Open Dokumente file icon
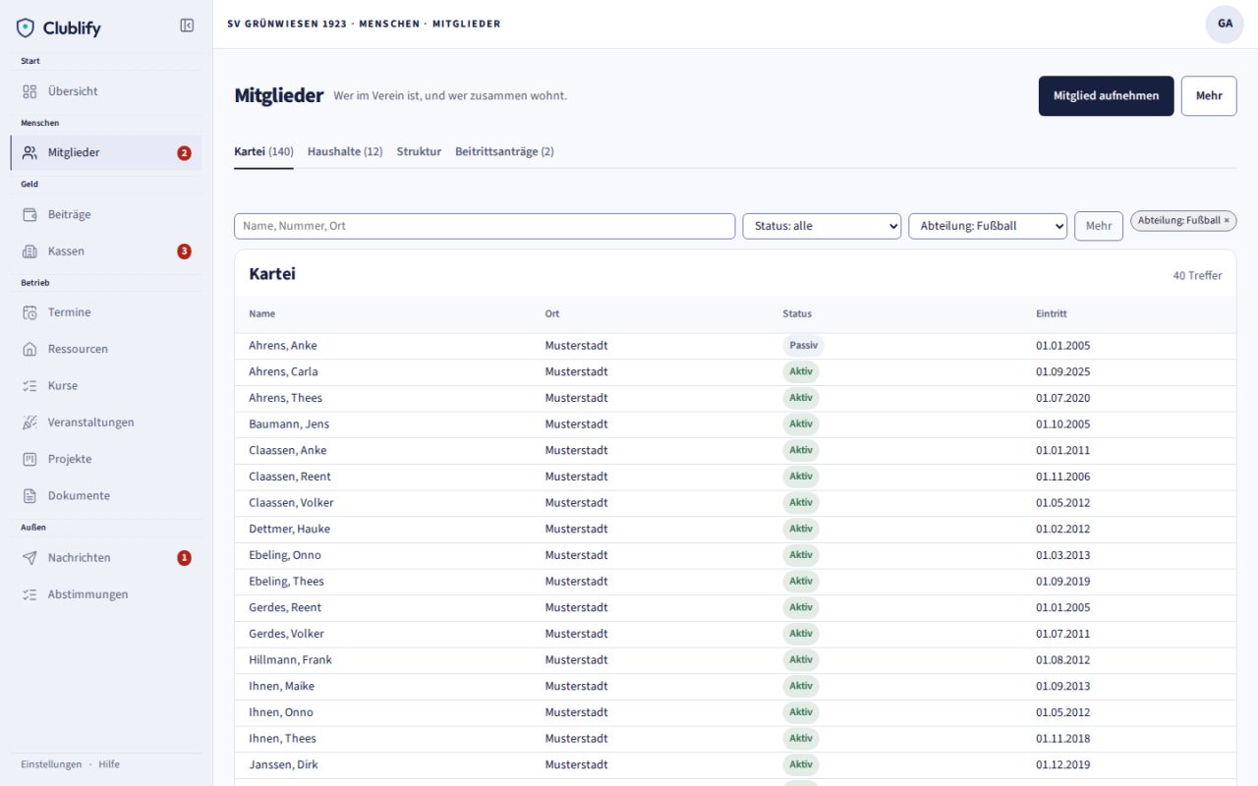This screenshot has width=1258, height=786. click(x=29, y=496)
